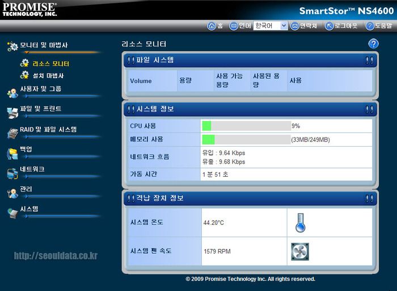Click the Promise Technology logo
This screenshot has width=397, height=291.
pyautogui.click(x=29, y=10)
